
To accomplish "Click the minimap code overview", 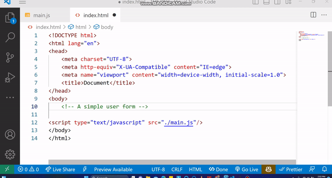I will [x=311, y=36].
